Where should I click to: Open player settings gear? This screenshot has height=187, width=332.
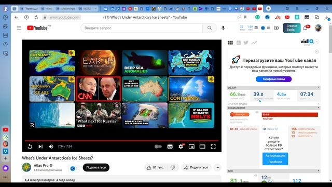click(181, 146)
